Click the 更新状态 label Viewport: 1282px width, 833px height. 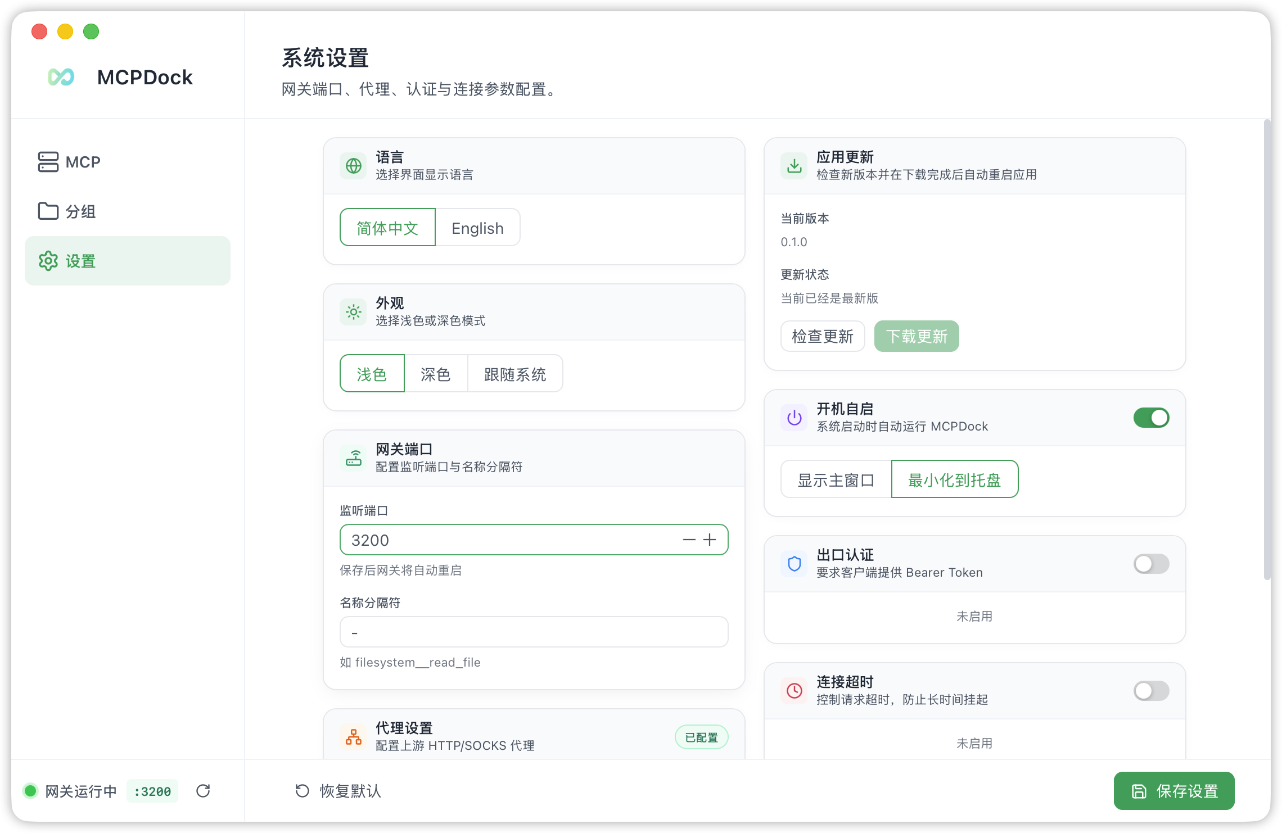pos(805,274)
